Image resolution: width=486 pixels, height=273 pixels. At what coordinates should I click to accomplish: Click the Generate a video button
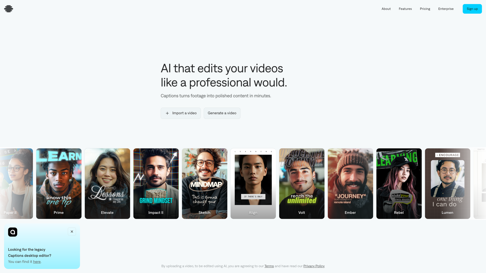point(222,113)
